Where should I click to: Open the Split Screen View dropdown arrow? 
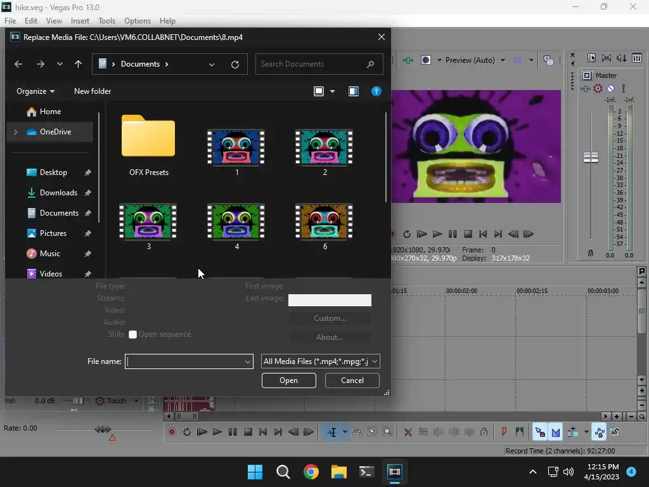click(x=440, y=60)
